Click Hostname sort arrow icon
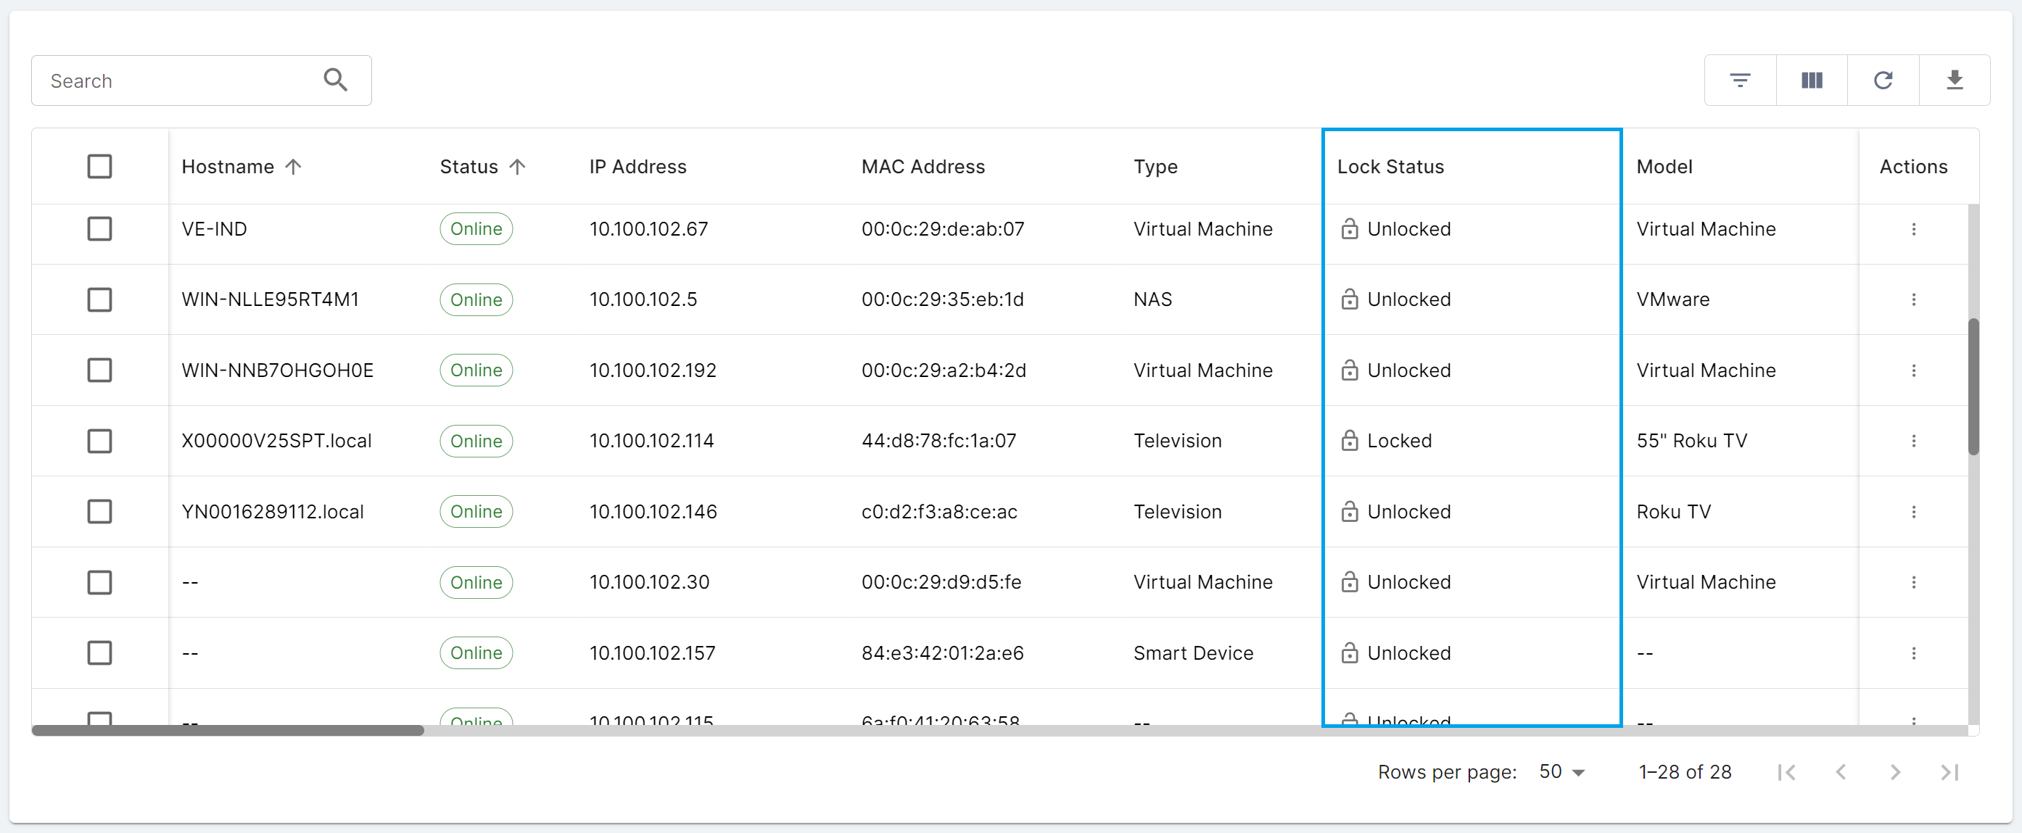This screenshot has height=833, width=2022. point(293,166)
